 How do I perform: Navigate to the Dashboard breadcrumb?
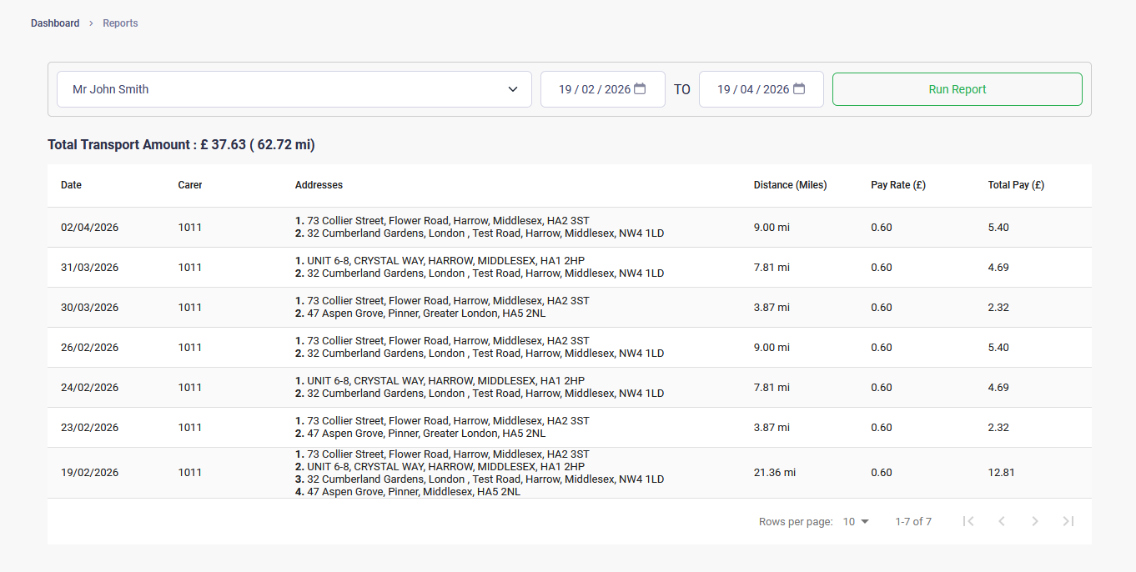(55, 23)
